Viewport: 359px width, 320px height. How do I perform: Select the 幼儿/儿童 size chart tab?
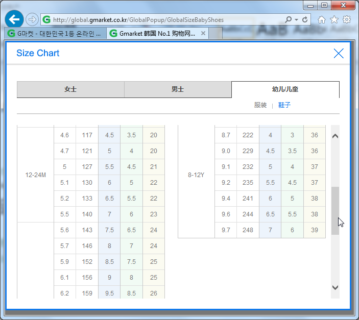pyautogui.click(x=285, y=89)
